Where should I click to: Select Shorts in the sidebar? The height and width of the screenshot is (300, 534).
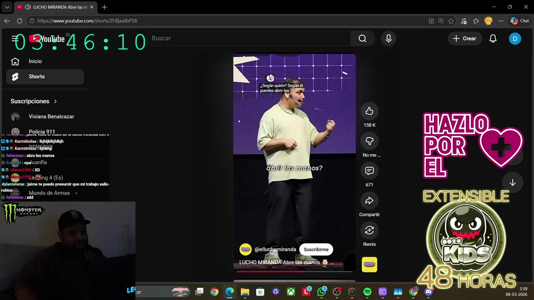45,77
